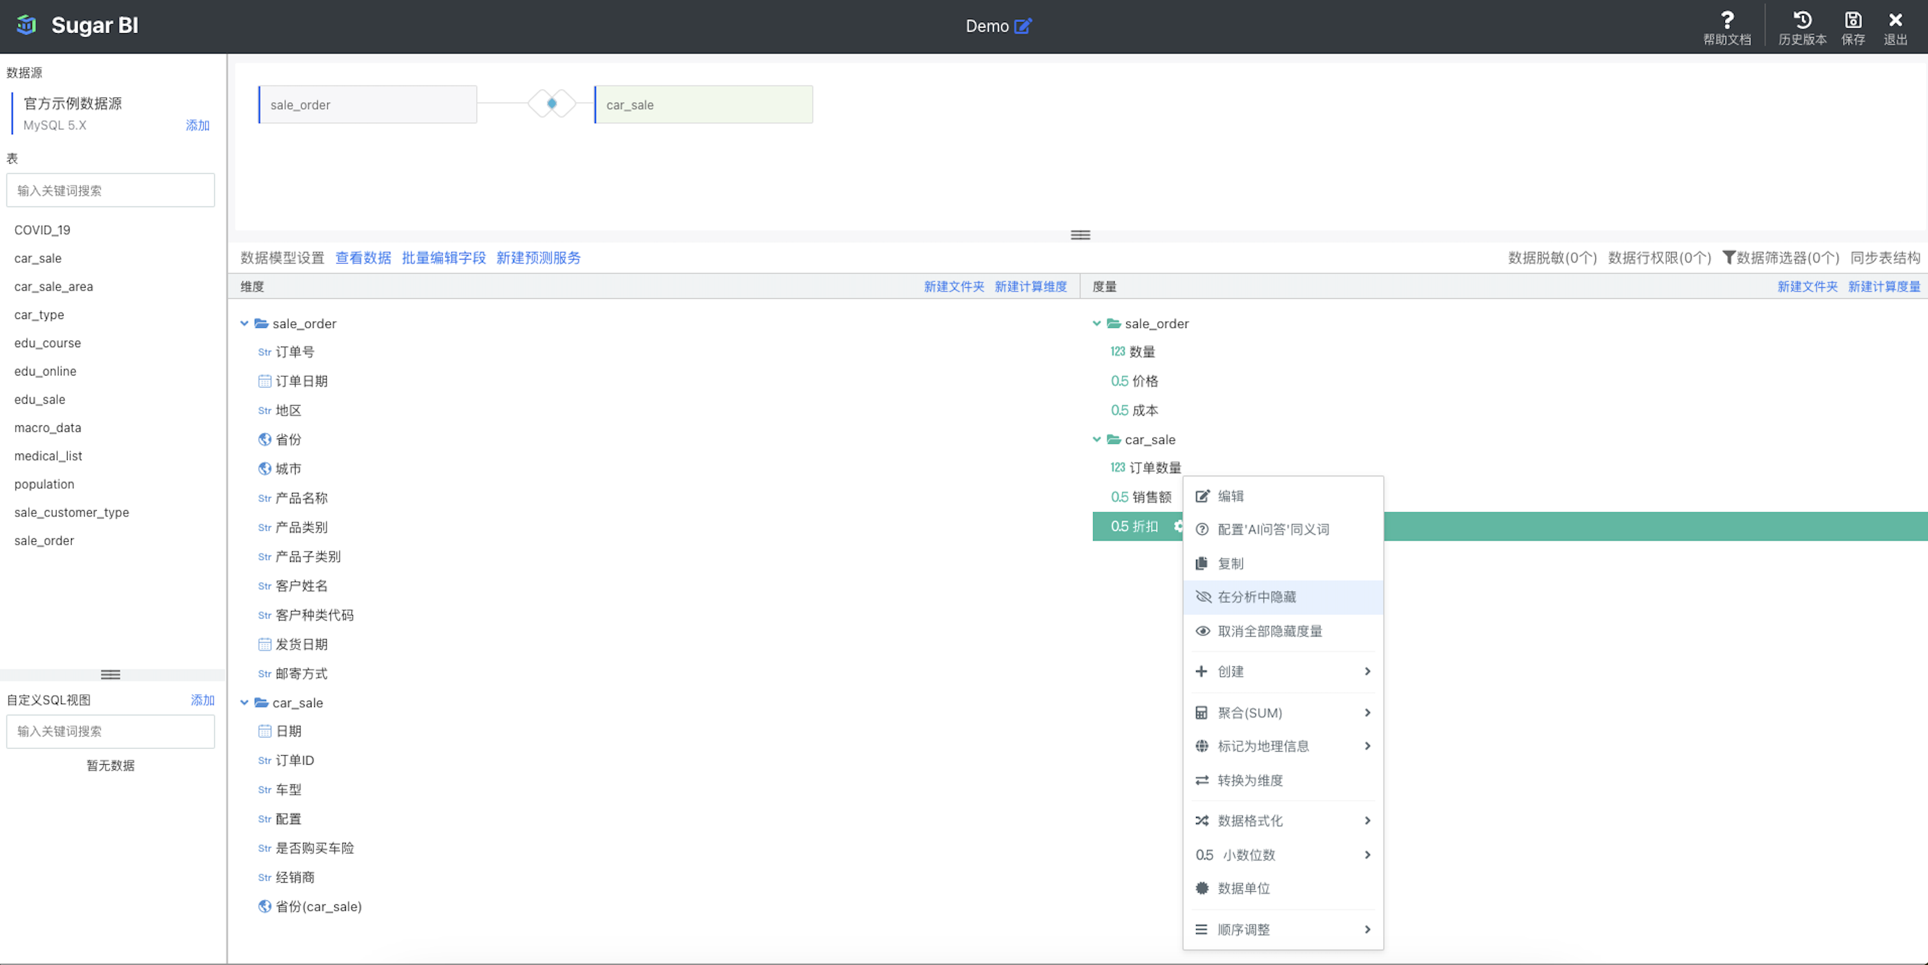Click 123 type icon next to 订单数量
This screenshot has height=965, width=1928.
1117,467
